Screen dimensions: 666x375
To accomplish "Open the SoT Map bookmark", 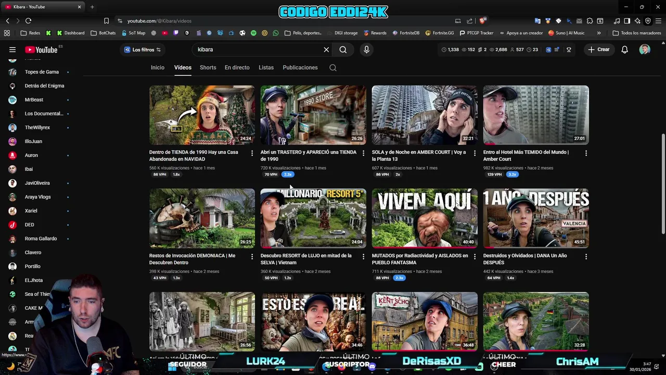I will point(133,33).
